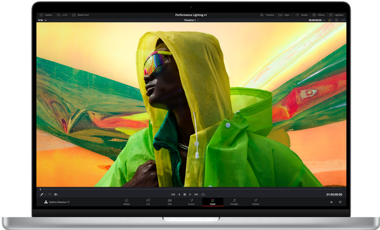This screenshot has height=230, width=380.
Task: Show the Nodes panel
Action: click(x=302, y=15)
